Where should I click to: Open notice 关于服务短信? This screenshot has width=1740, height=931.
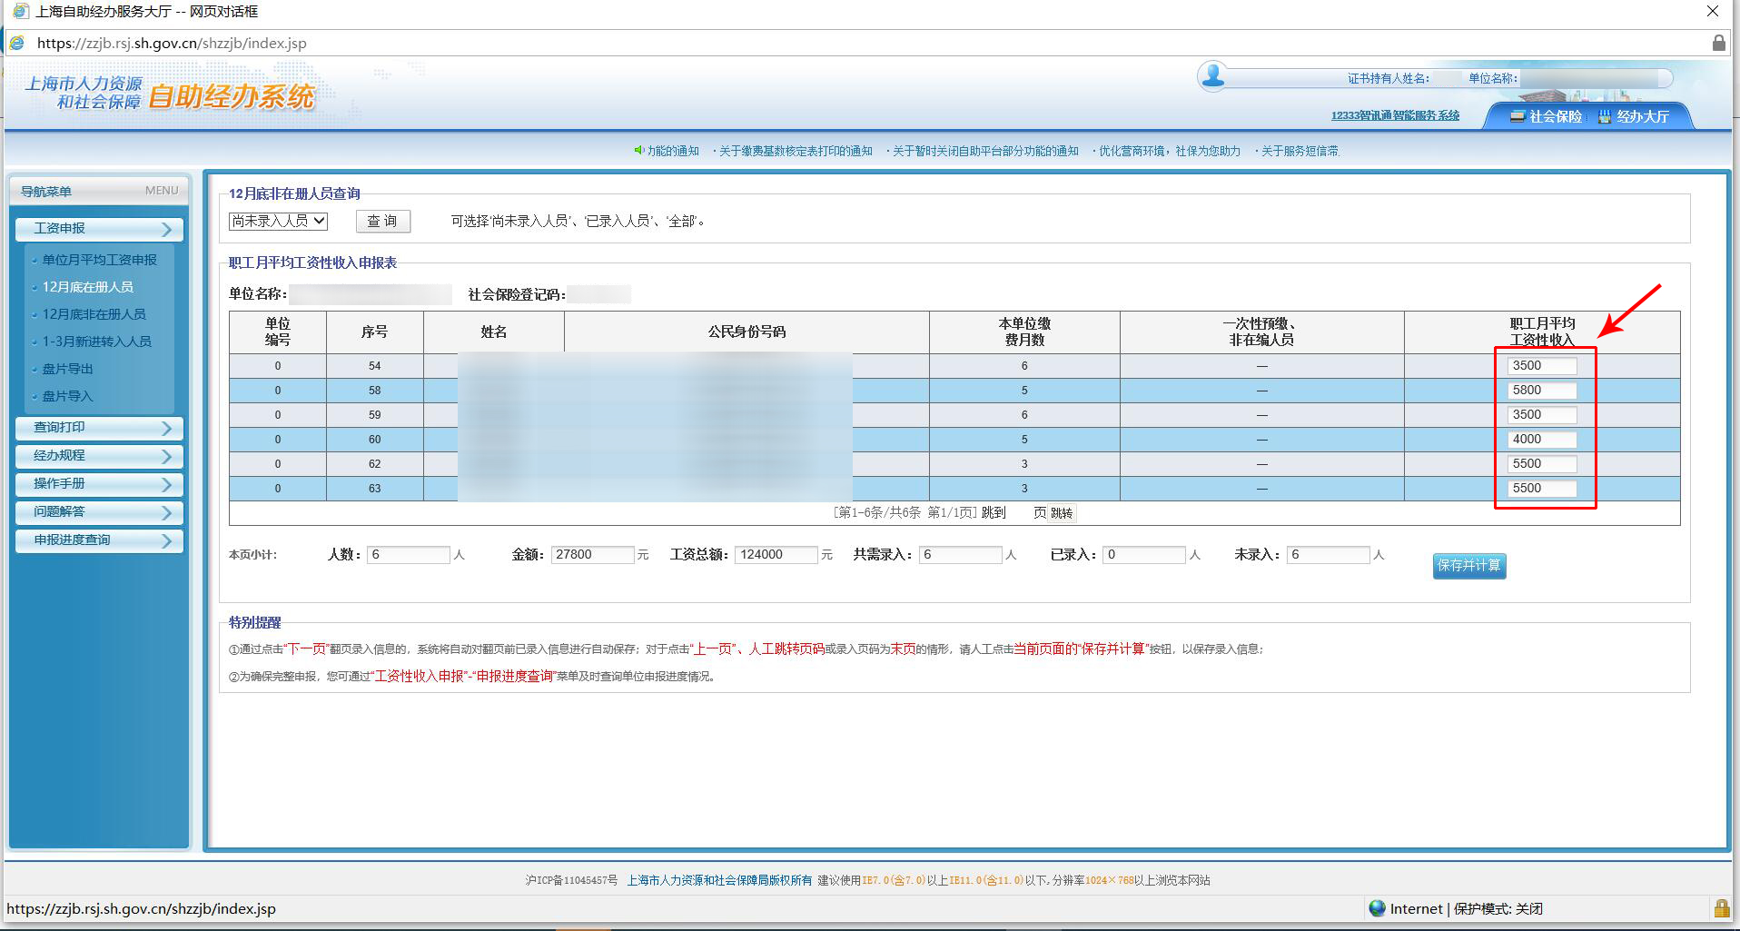point(1300,151)
